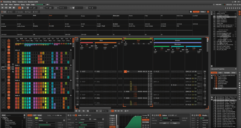Switch to the Sampler tab
This screenshot has width=241, height=128.
[18, 11]
